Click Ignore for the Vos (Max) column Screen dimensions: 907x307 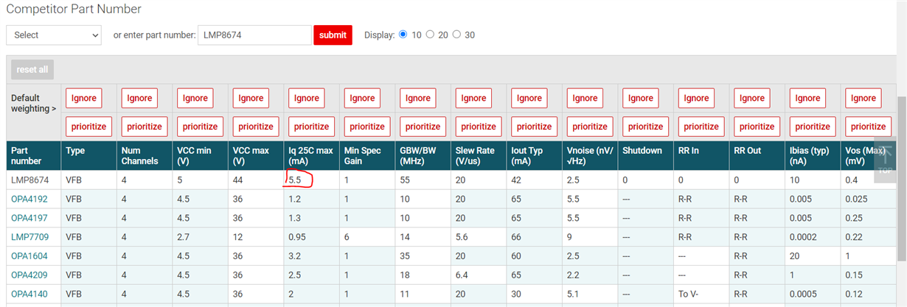tap(863, 98)
